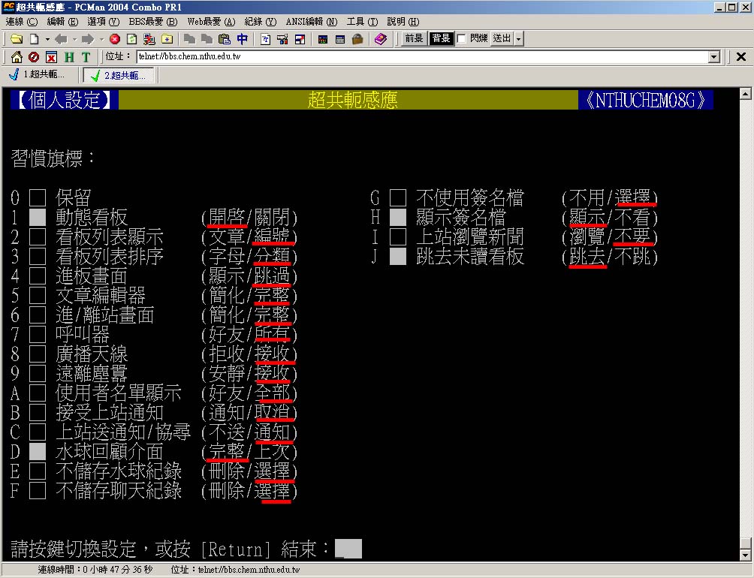The image size is (754, 578).
Task: Click the telnet address input field
Action: [x=421, y=57]
